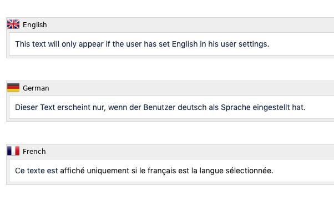The image size is (334, 200).
Task: Click the German flag icon
Action: point(13,87)
